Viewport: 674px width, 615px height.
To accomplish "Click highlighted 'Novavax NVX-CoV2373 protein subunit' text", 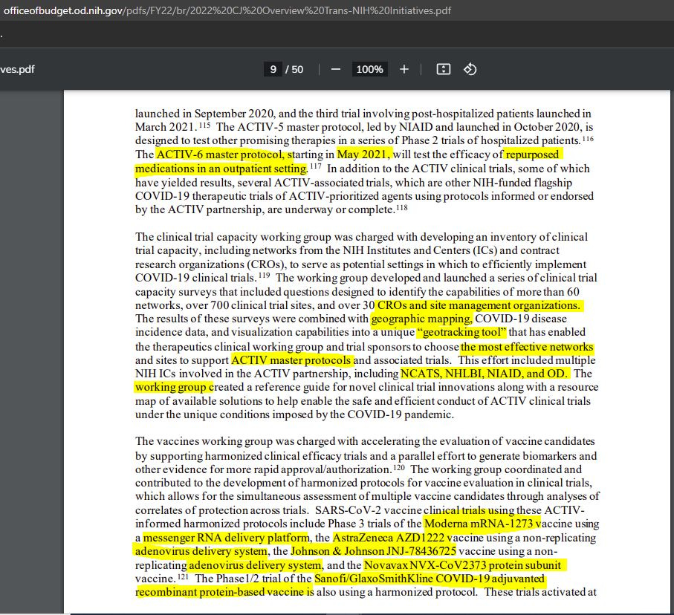I will [462, 565].
